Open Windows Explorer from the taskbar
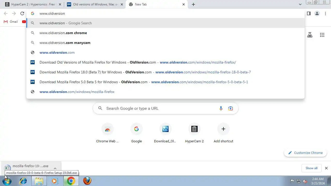The width and height of the screenshot is (331, 186). coord(39,181)
